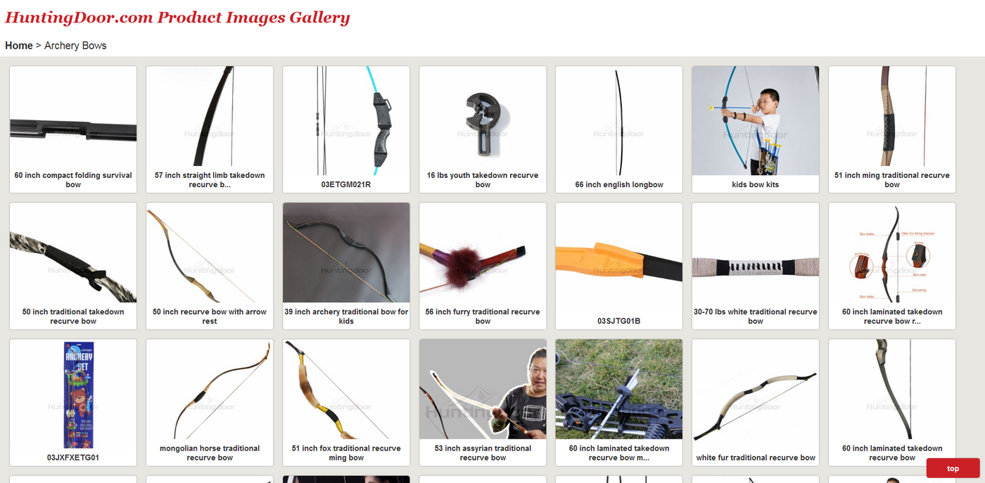Open the 16 lbs youth takedown recurve bow thumbnail
The image size is (985, 483).
[483, 121]
